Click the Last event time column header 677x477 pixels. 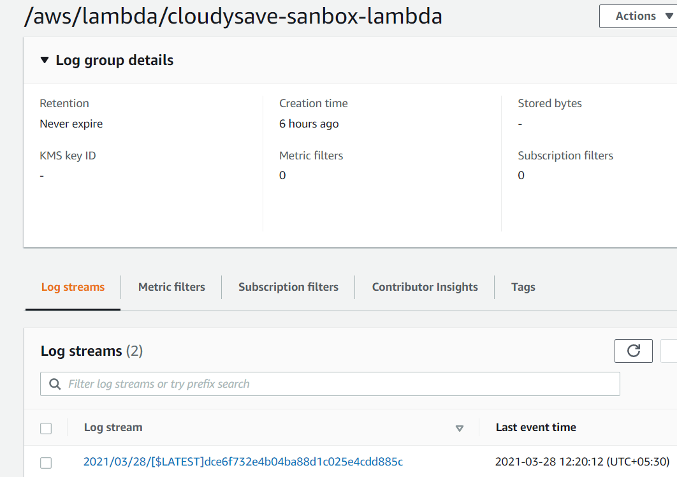click(536, 427)
